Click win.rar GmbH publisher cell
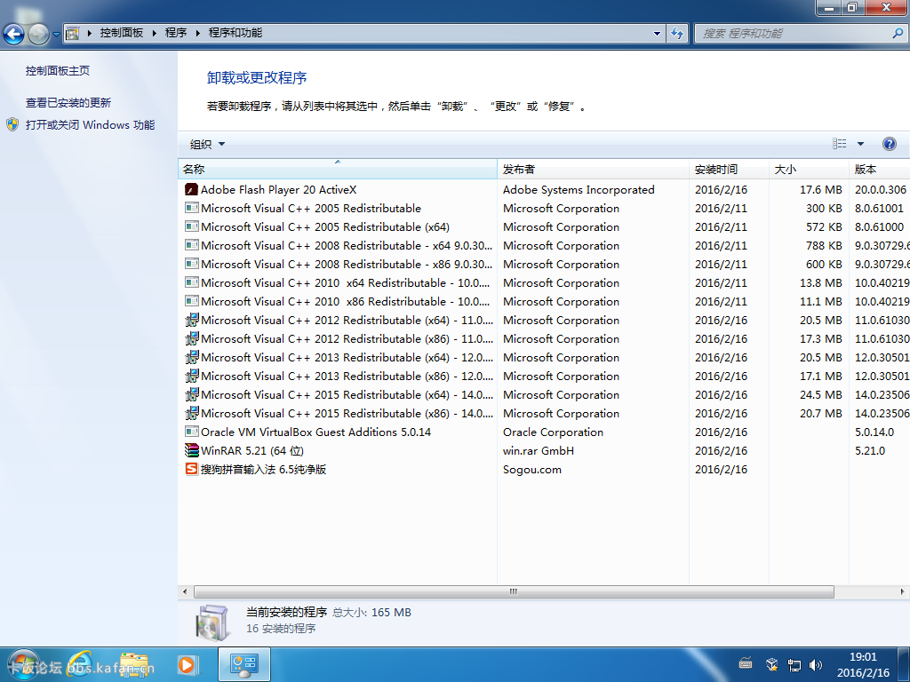910x682 pixels. coord(538,450)
